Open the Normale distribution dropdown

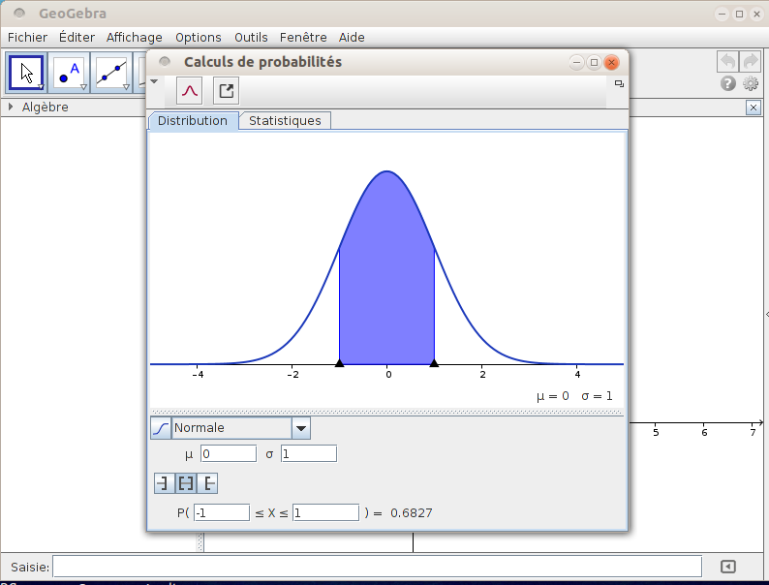300,428
